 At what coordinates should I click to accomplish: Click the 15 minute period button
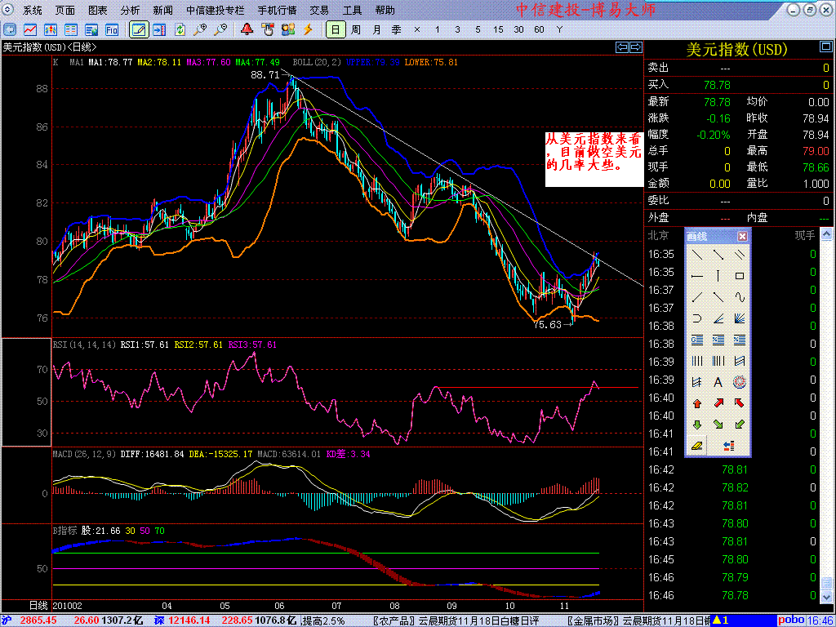pyautogui.click(x=498, y=29)
